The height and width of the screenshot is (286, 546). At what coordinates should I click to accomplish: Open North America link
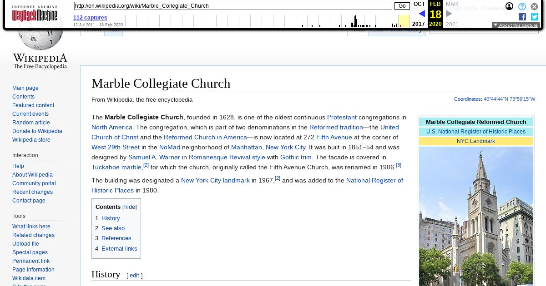tap(112, 127)
